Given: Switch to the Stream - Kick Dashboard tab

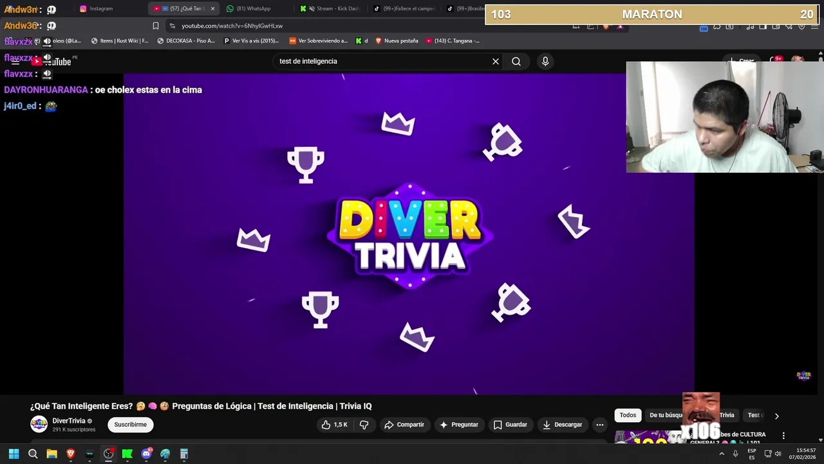Looking at the screenshot, I should click(x=332, y=8).
